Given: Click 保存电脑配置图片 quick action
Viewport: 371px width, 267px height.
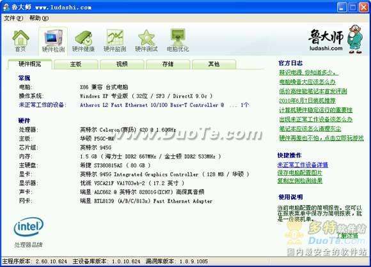Looking at the screenshot, I should [x=300, y=172].
